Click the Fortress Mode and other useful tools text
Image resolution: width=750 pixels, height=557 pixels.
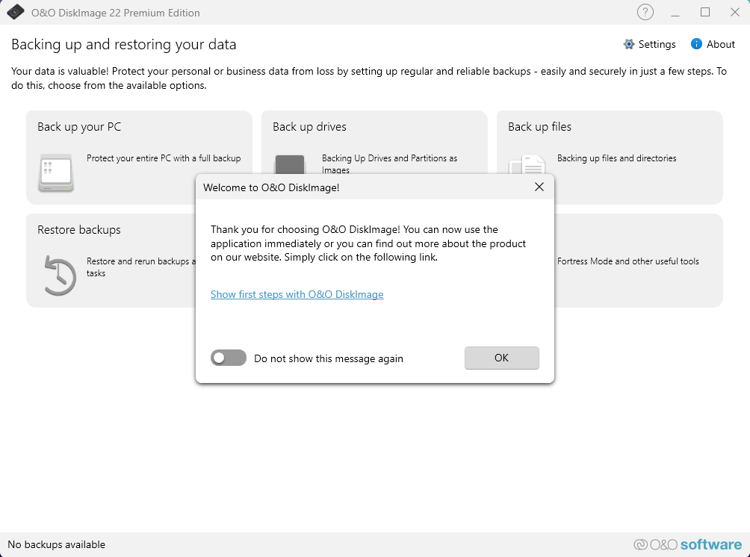pos(627,261)
